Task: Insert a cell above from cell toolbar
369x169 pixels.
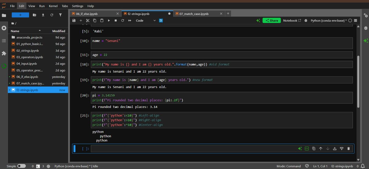Action: coord(335,148)
